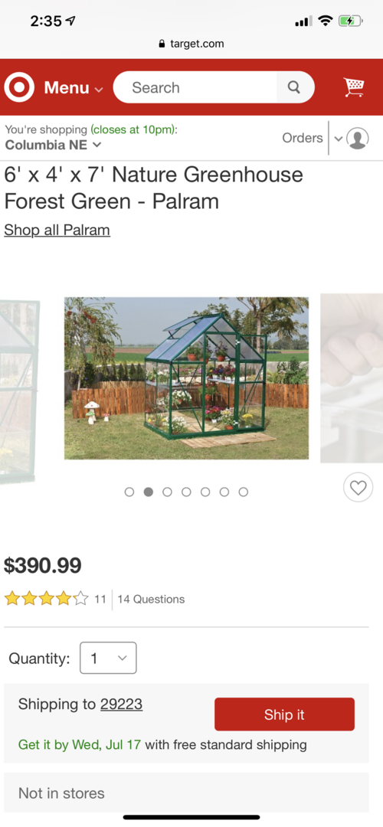Click the Target bullseye logo
Screen dimensions: 383x827
pyautogui.click(x=19, y=87)
